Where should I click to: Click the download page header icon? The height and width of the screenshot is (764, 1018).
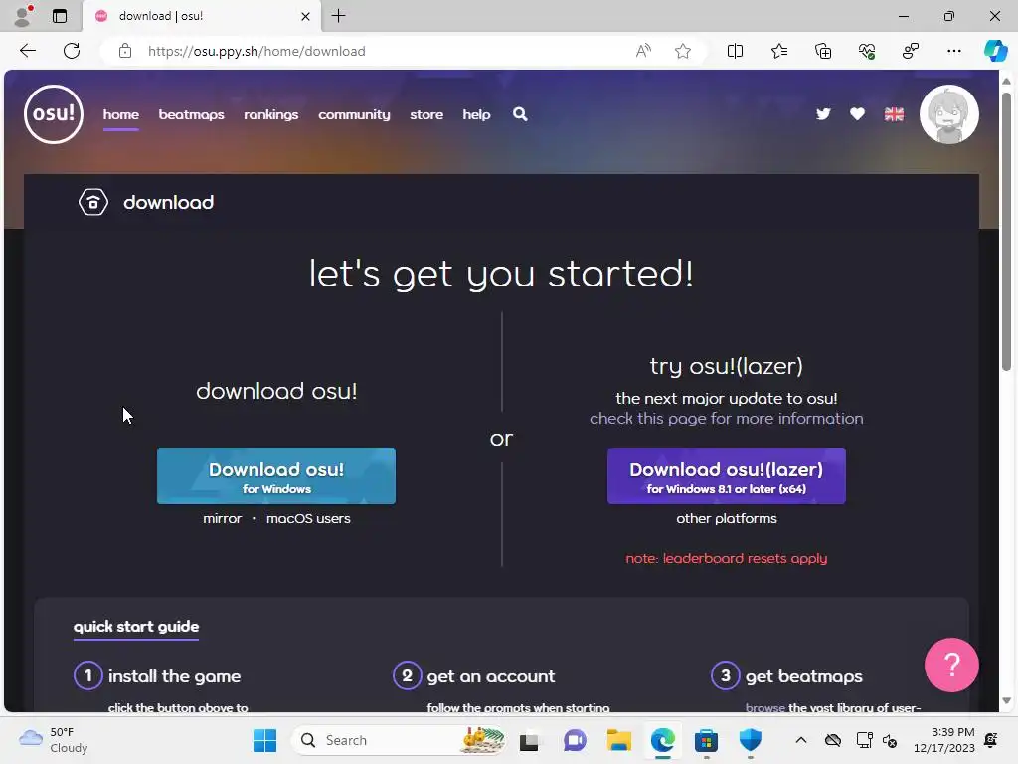point(92,202)
